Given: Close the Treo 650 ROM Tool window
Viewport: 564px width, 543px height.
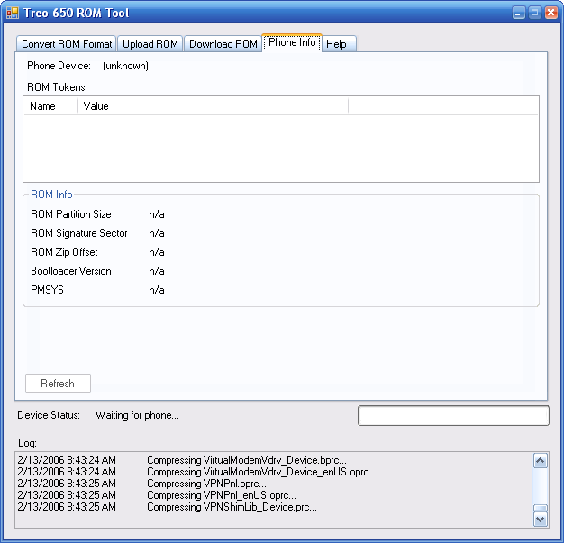Looking at the screenshot, I should pos(551,13).
